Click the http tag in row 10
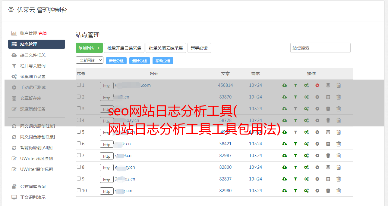 click(x=107, y=191)
